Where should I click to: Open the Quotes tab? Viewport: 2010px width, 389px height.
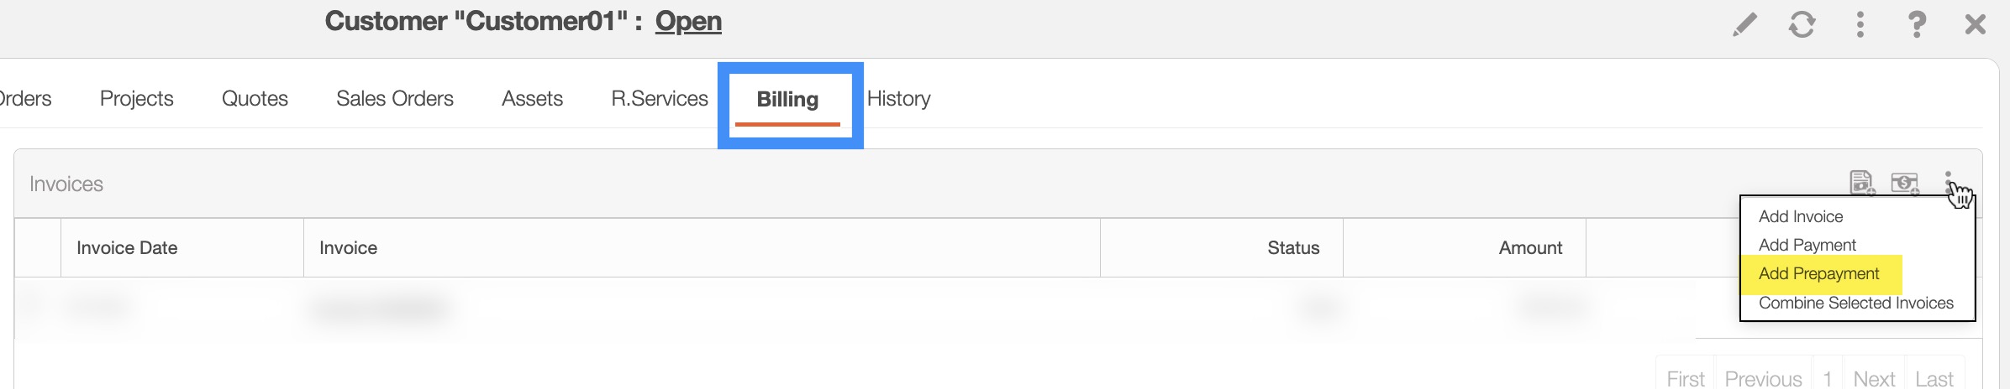255,99
